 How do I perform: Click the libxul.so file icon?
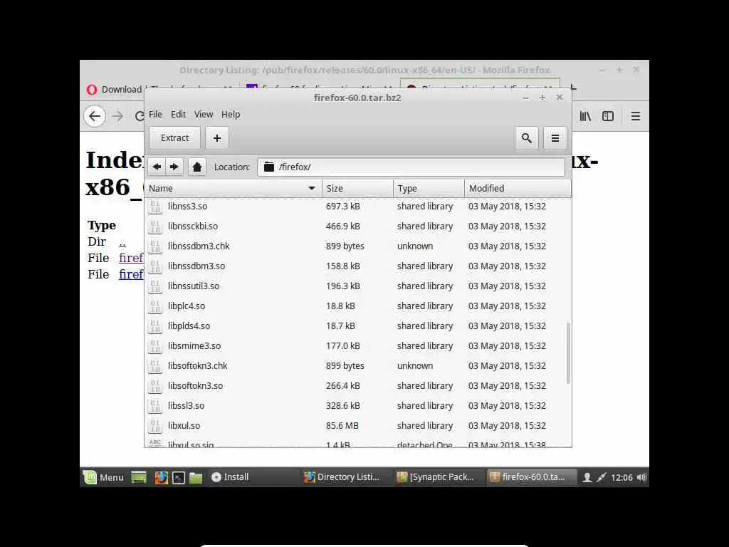tap(155, 426)
